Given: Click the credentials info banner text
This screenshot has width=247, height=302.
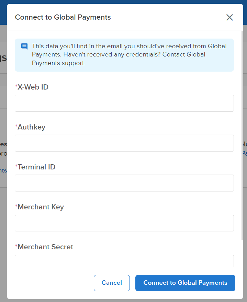Looking at the screenshot, I should (x=129, y=55).
